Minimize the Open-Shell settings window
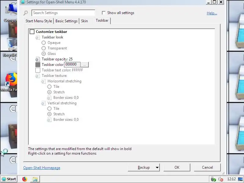 coord(208,2)
